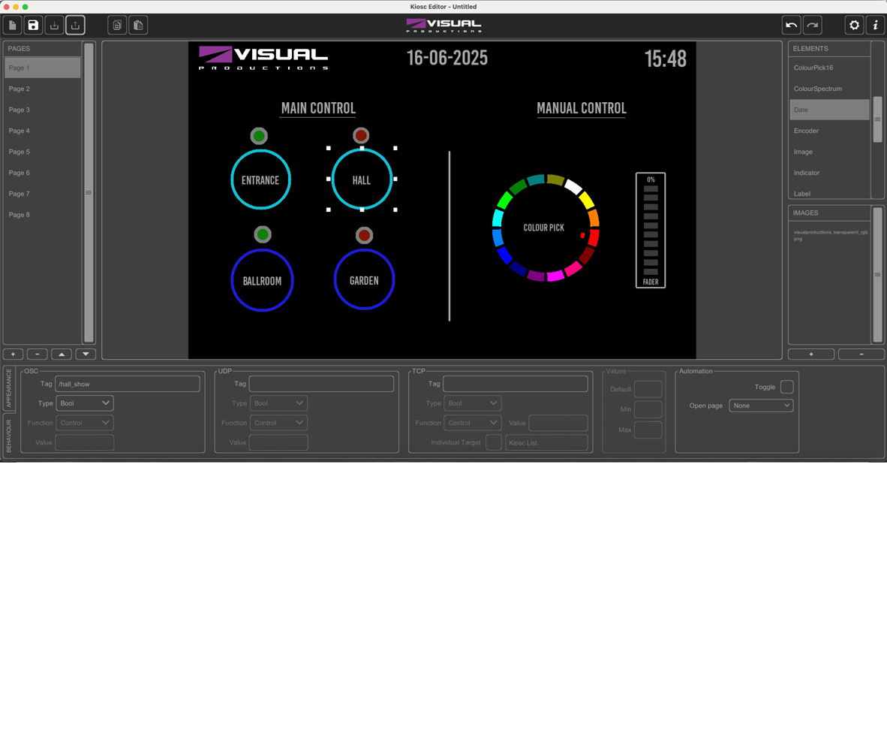Redo the last undone action
Screen dimensions: 887x751
(812, 26)
